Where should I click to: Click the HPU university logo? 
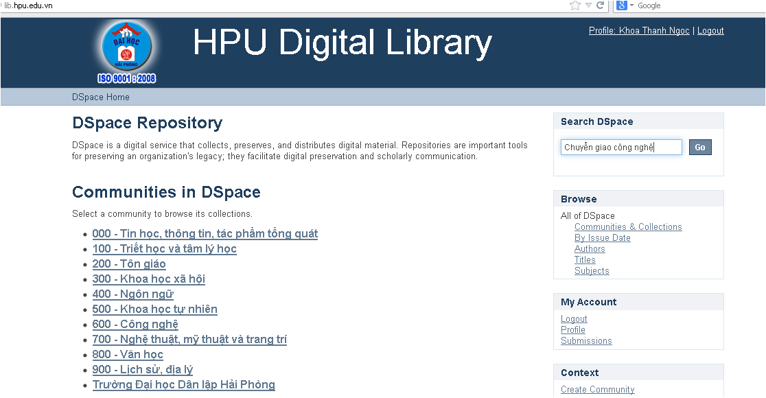tap(127, 52)
